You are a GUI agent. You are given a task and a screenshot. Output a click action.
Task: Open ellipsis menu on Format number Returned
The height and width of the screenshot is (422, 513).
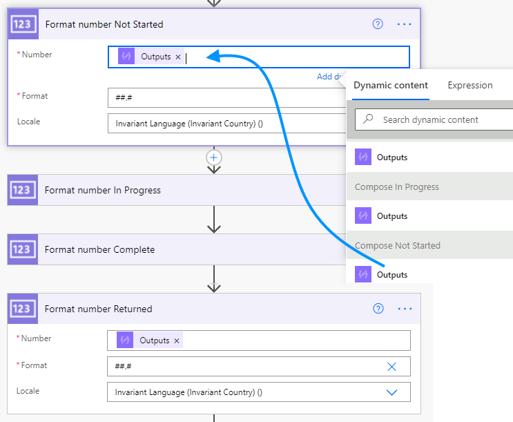(405, 309)
